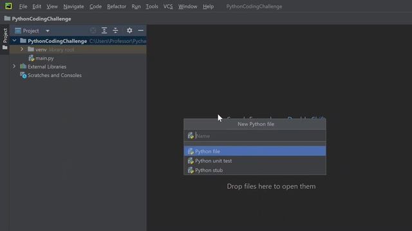Open the Navigate menu

coord(73,6)
